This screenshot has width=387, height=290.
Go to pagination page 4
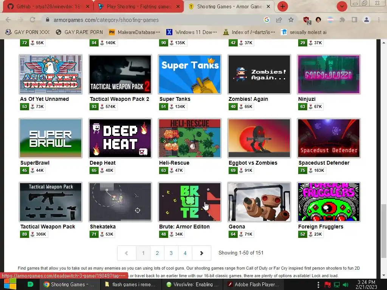[x=185, y=253]
